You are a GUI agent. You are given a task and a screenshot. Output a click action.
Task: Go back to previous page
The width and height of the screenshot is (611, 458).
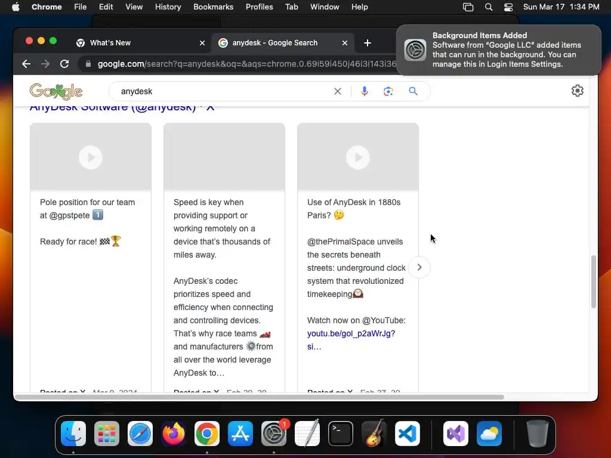(26, 64)
